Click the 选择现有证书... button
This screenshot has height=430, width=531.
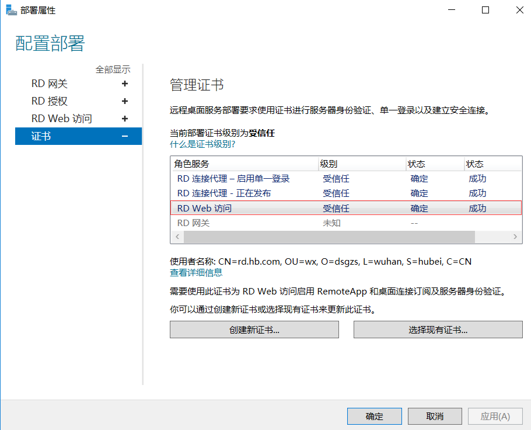tap(438, 330)
